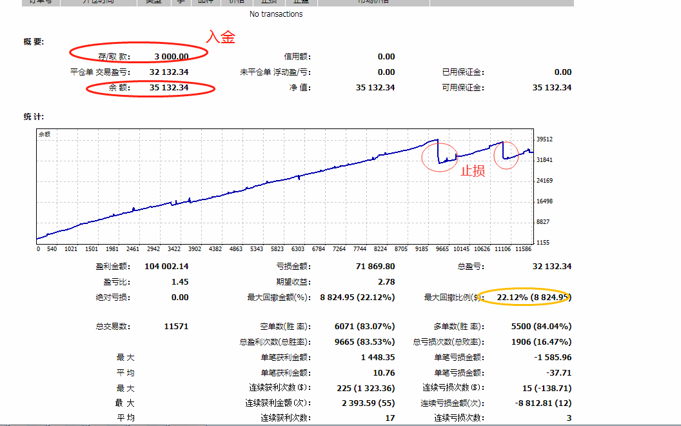The image size is (681, 426).
Task: Select the consecutive losses value 15 (-138.71)
Action: (547, 388)
